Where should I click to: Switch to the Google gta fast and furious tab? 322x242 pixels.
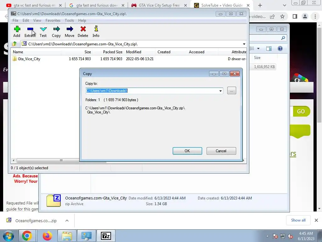coord(97,5)
